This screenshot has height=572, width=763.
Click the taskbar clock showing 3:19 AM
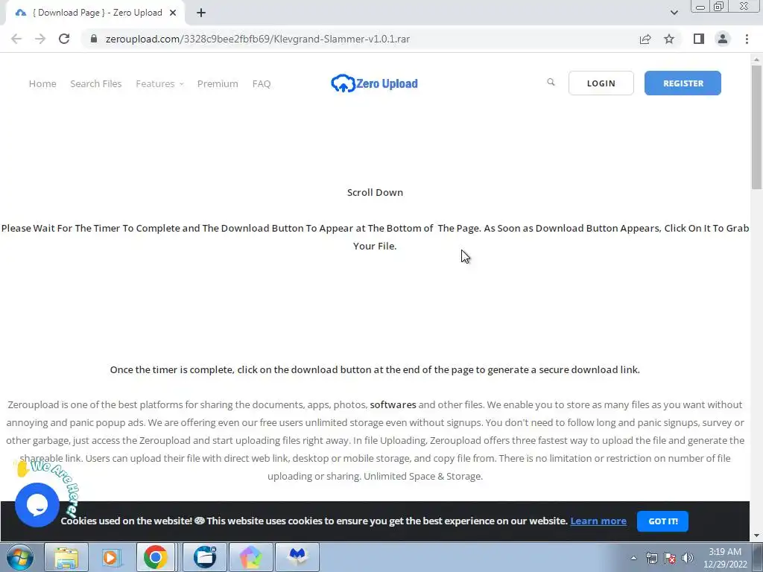click(724, 557)
